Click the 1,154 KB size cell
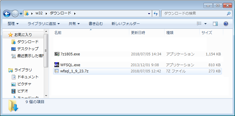The height and width of the screenshot is (116, 235). pos(214,54)
